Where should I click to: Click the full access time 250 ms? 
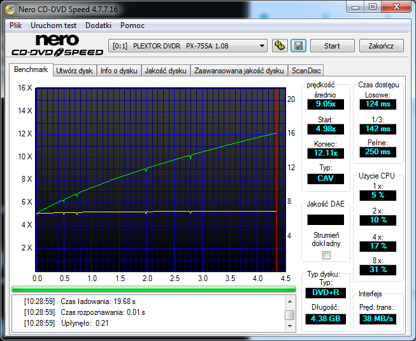click(x=378, y=152)
